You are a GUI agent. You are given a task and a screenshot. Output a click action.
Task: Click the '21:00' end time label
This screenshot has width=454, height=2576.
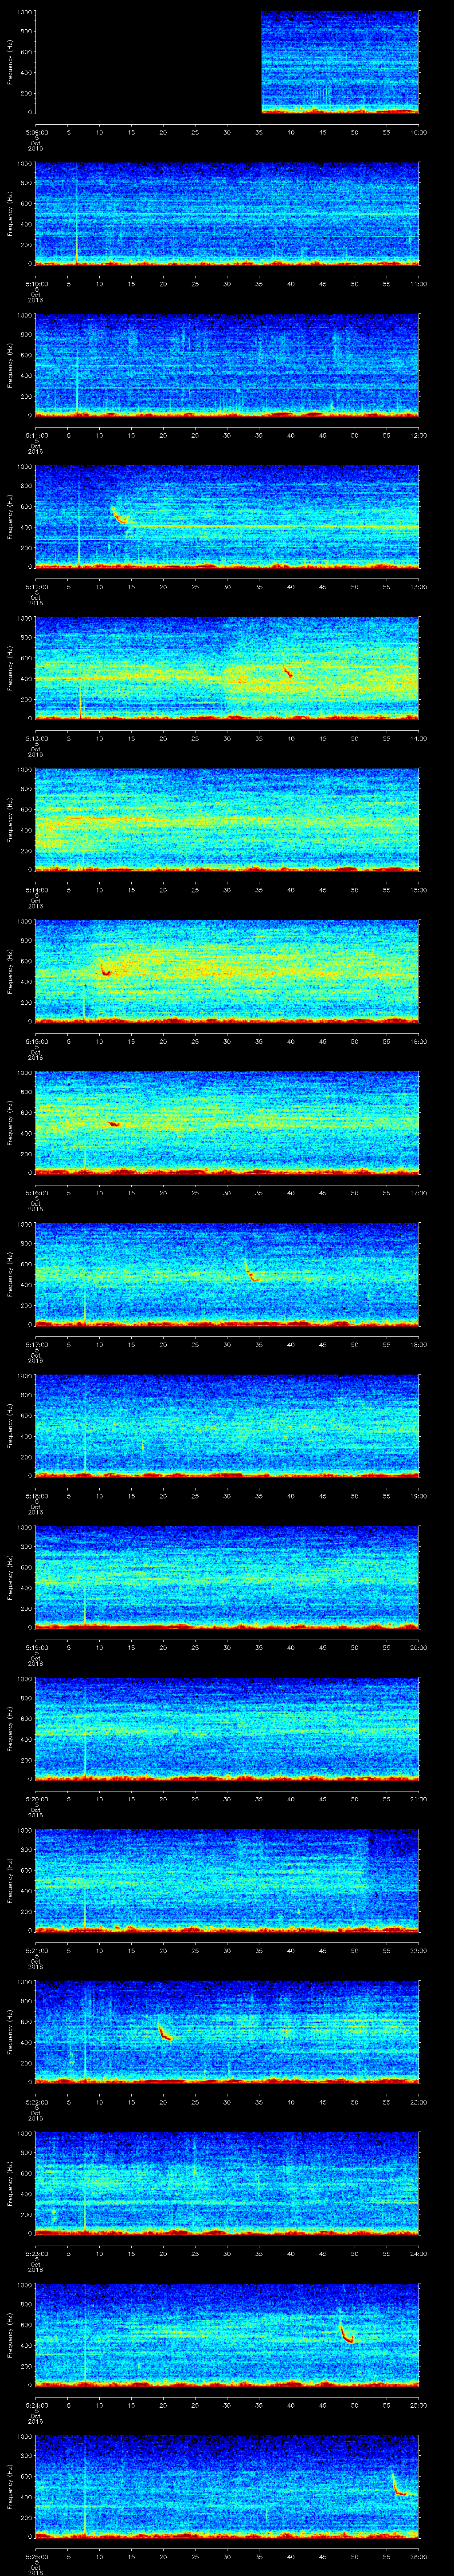pos(418,1799)
